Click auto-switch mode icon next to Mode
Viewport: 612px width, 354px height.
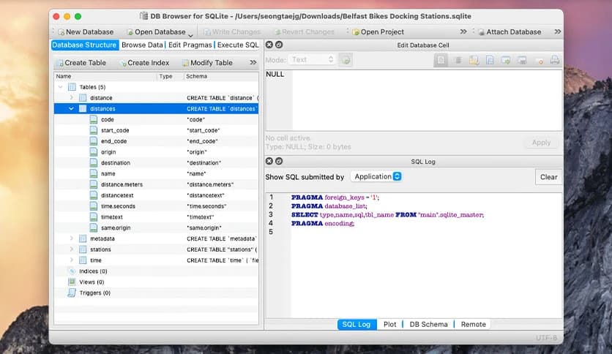[x=346, y=60]
